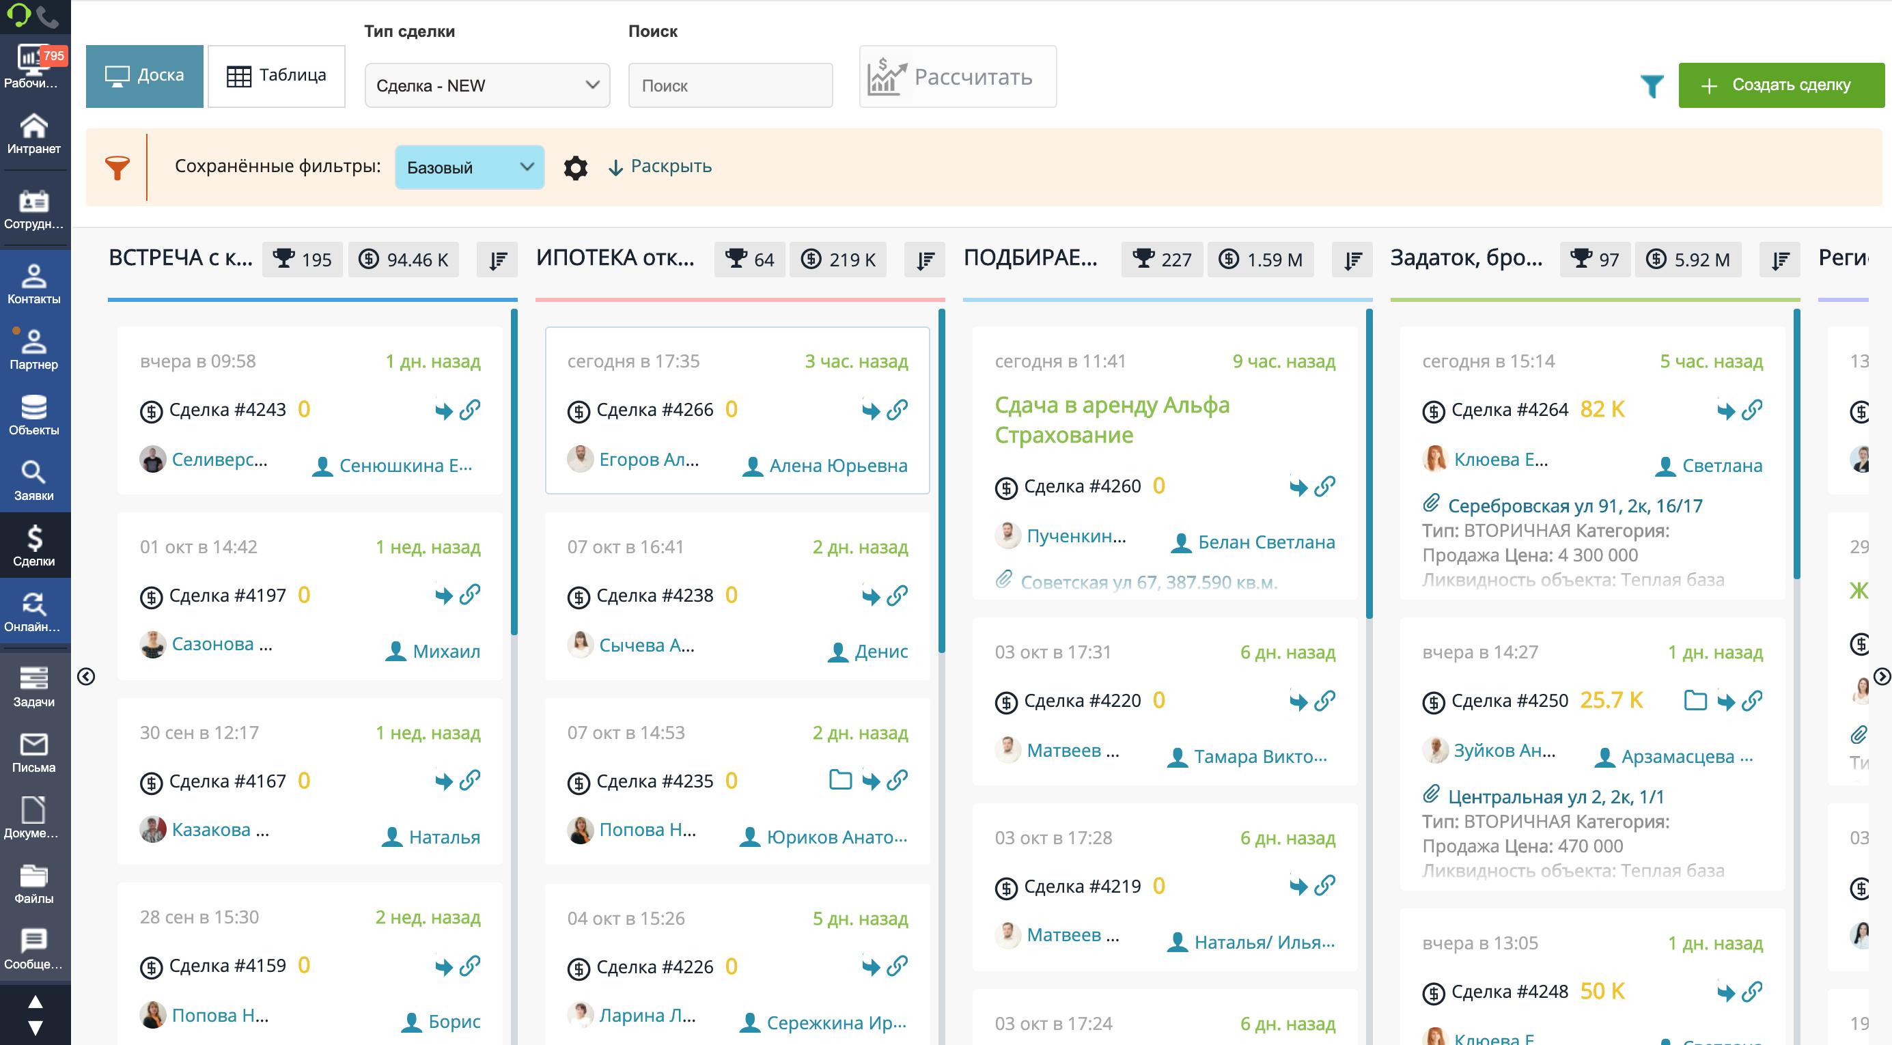Viewport: 1892px width, 1045px height.
Task: Open Сдача в аренду Альфа Страхование deal
Action: point(1112,420)
